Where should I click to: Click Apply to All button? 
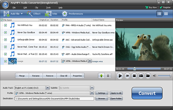(x=116, y=93)
